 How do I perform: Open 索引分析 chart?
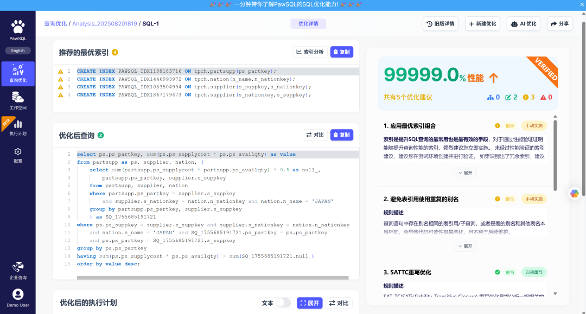click(x=310, y=52)
